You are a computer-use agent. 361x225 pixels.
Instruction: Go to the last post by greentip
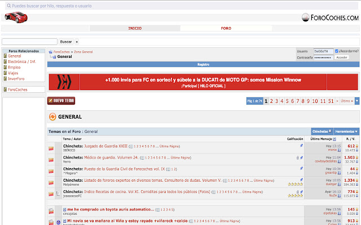click(339, 173)
